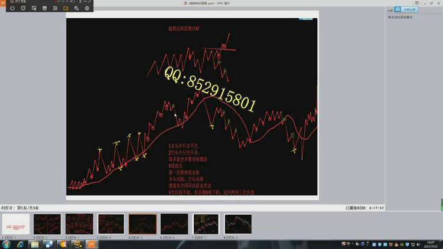443x249 pixels.
Task: Select slide 1 thumbnail with white background
Action: (x=16, y=224)
